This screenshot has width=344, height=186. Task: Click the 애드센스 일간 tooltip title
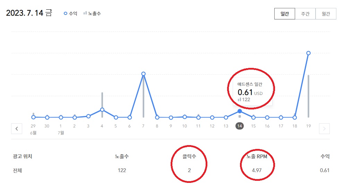250,85
